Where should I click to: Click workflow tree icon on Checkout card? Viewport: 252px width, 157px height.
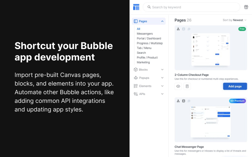pyautogui.click(x=178, y=29)
